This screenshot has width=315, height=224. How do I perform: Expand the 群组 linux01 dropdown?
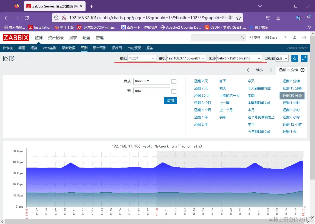pos(142,58)
